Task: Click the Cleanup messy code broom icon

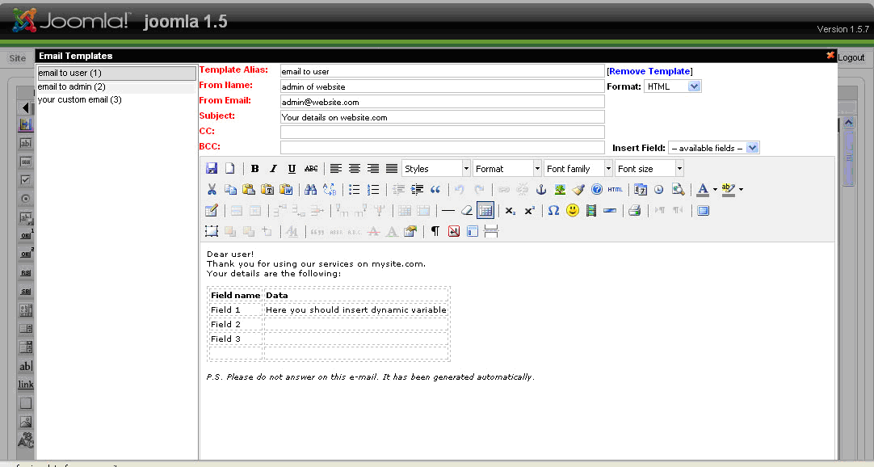Action: click(578, 190)
